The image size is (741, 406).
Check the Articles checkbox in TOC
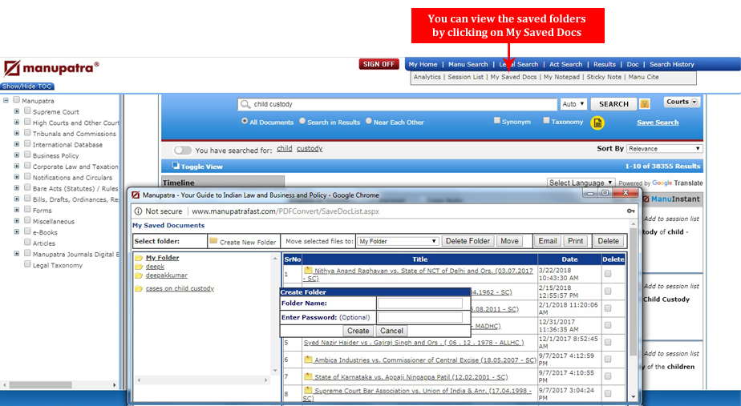point(27,242)
